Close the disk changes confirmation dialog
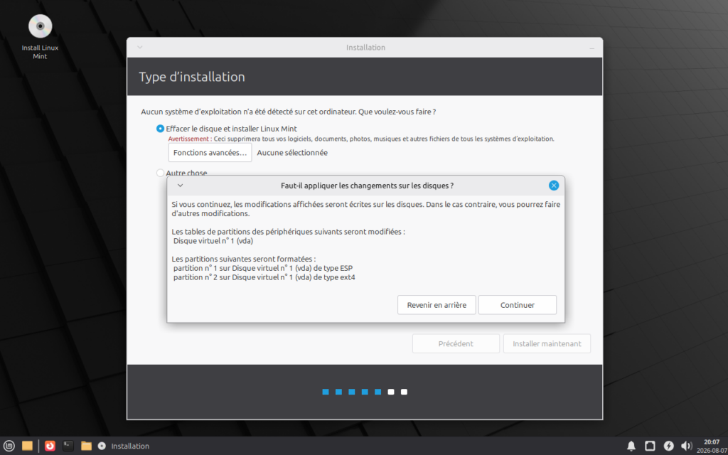728x455 pixels. click(x=553, y=186)
